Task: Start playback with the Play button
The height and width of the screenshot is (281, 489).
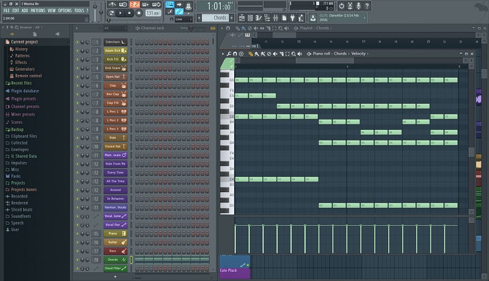Action: (120, 13)
